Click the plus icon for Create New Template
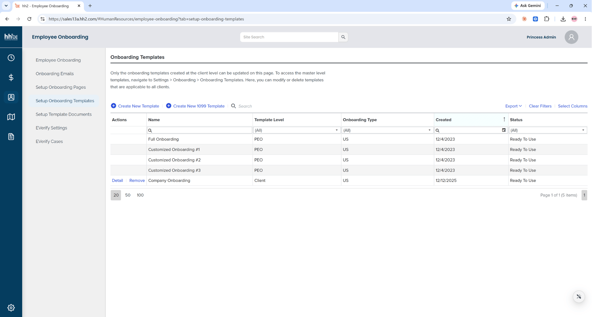This screenshot has height=317, width=592. [113, 106]
